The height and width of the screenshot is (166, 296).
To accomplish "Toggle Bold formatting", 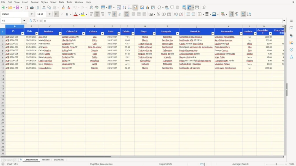I will click(56, 14).
